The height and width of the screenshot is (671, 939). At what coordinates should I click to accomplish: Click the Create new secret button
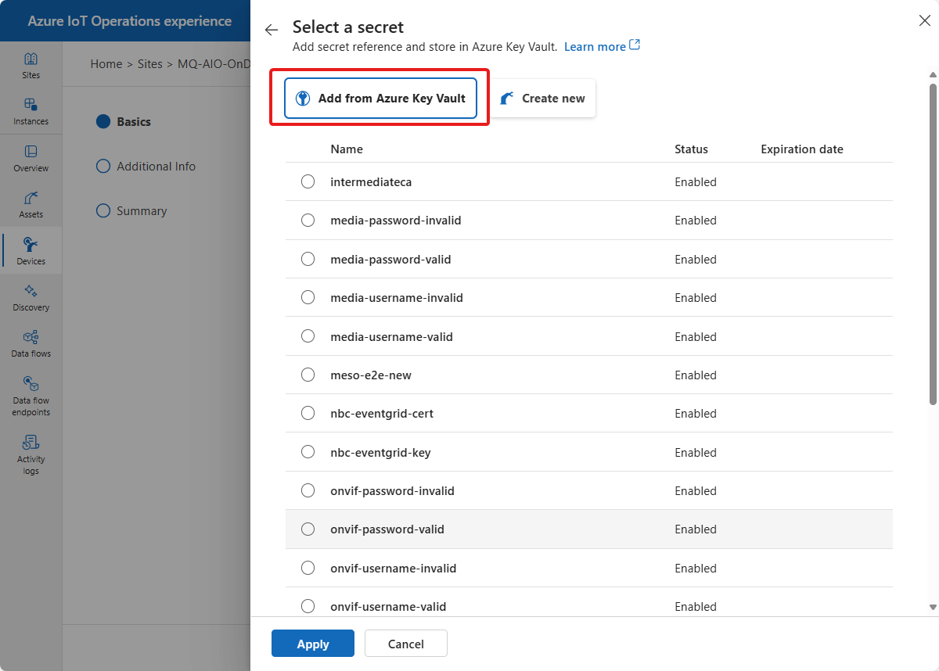[543, 98]
